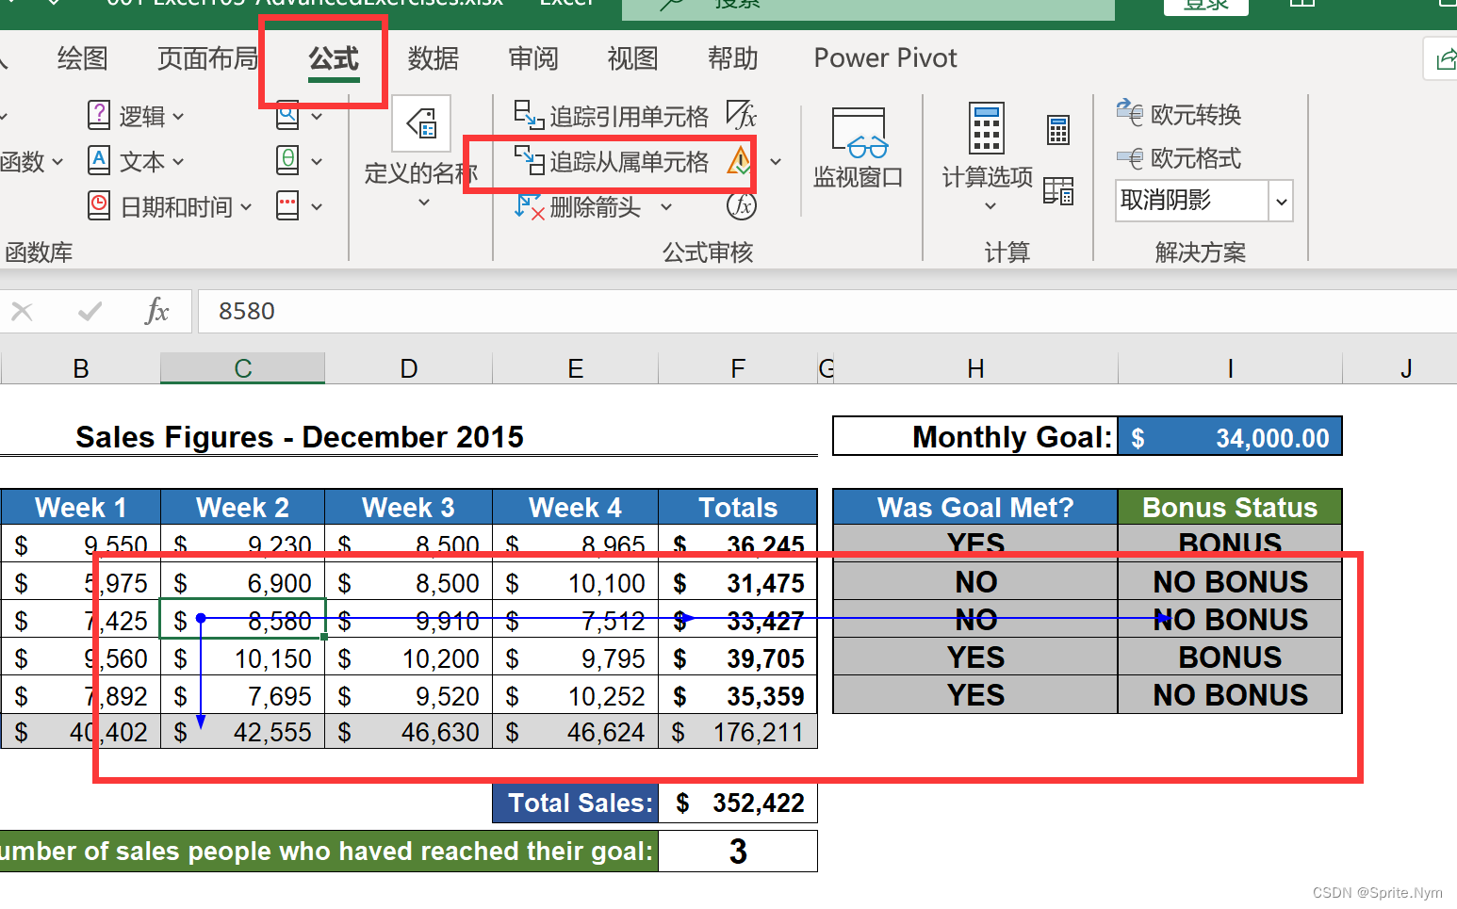Click Remove Arrows (删除箭头) icon
Image resolution: width=1457 pixels, height=909 pixels.
click(x=530, y=206)
